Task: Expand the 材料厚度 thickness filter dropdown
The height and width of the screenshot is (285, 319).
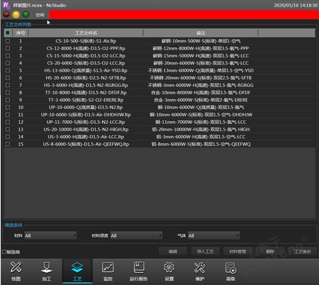Action: pyautogui.click(x=136, y=236)
